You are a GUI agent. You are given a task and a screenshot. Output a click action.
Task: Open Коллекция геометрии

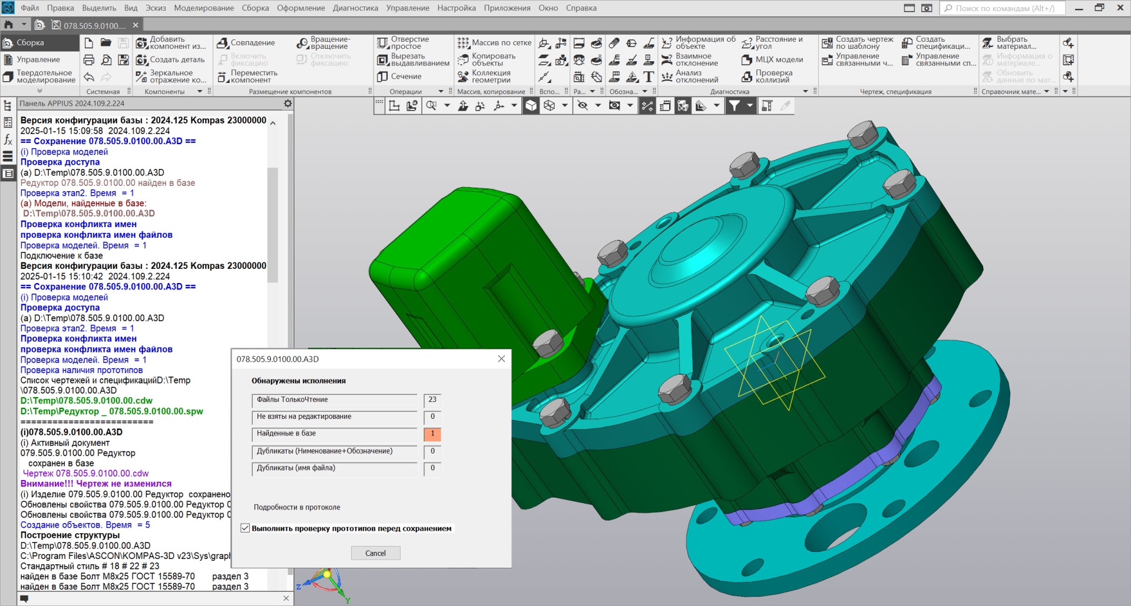[484, 77]
